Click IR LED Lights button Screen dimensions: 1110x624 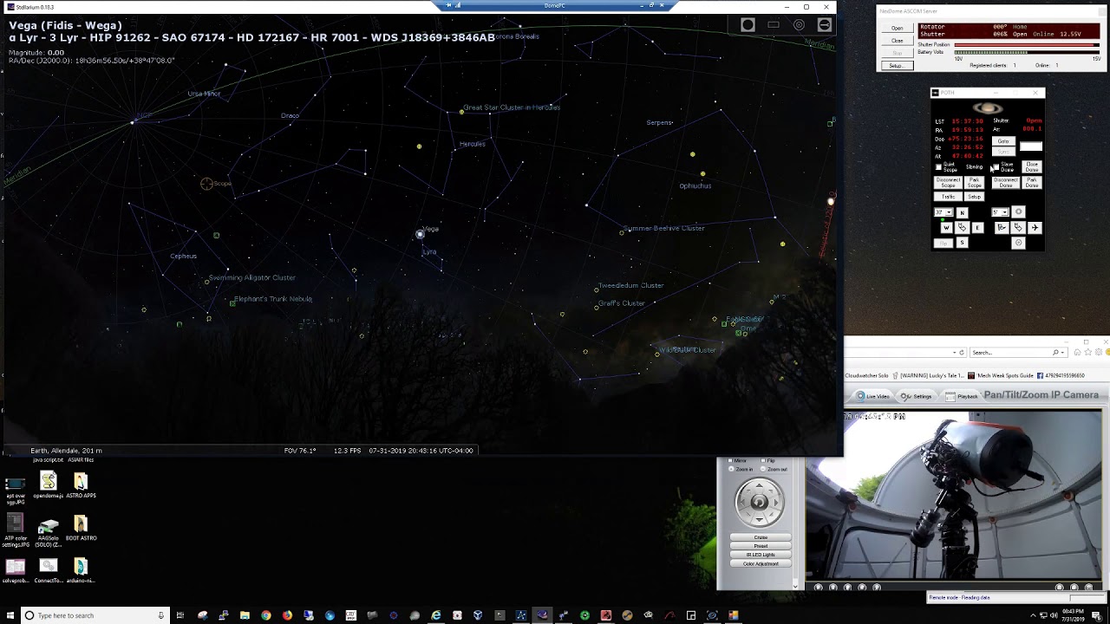[761, 555]
